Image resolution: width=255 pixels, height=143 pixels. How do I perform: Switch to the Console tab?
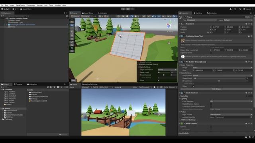[x=18, y=84]
